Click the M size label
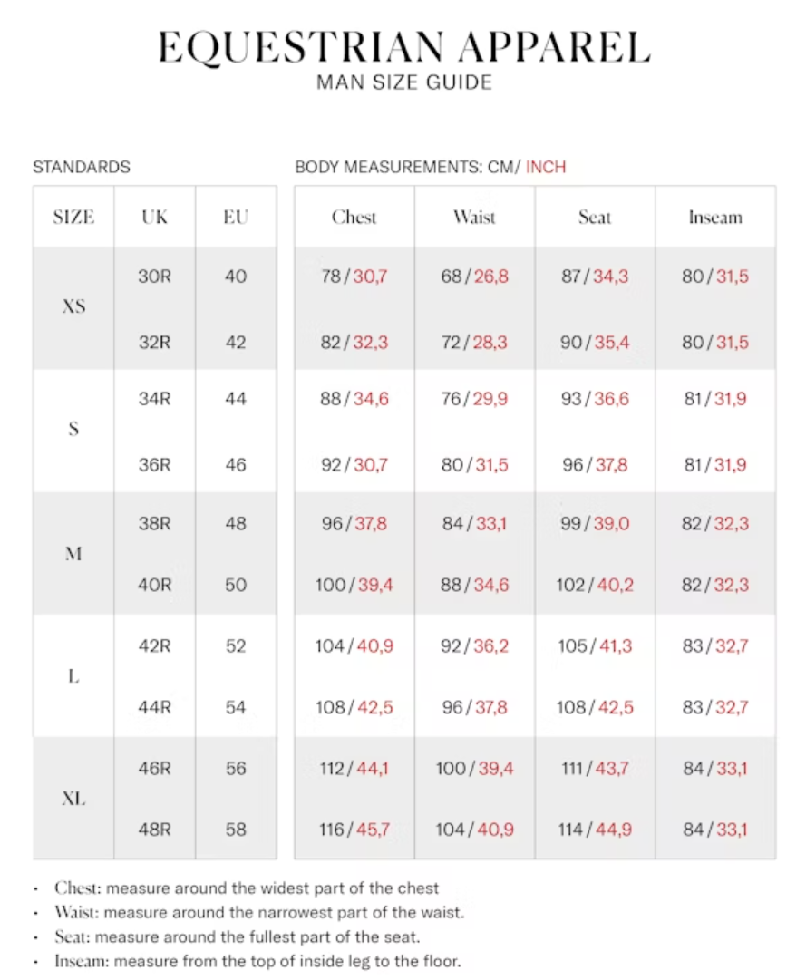 73,554
